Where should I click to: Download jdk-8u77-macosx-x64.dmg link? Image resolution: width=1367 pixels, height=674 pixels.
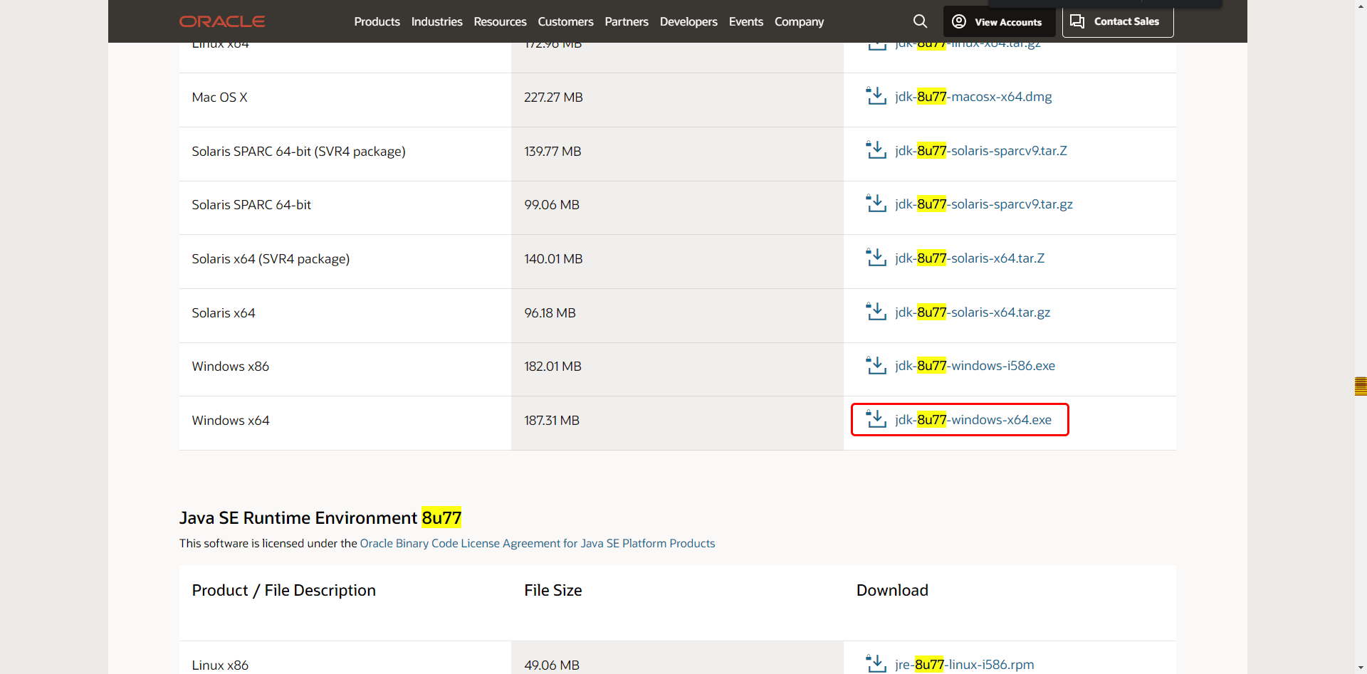[x=973, y=96]
